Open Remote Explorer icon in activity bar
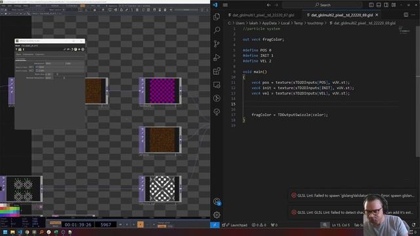 click(217, 85)
